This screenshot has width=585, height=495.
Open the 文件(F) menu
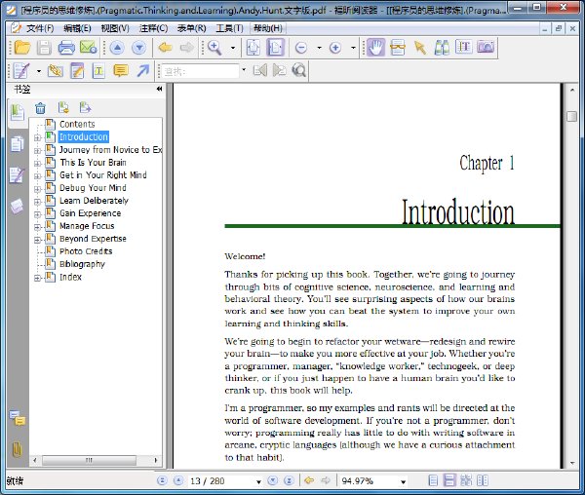tap(40, 28)
